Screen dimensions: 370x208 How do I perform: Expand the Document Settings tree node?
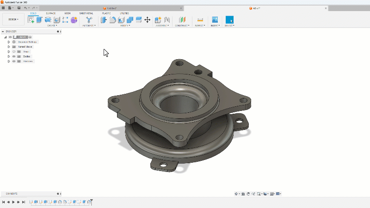(8, 42)
